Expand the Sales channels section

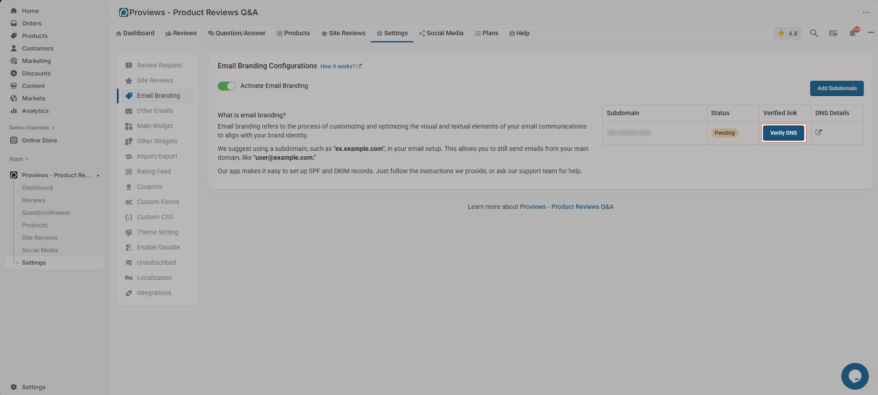click(32, 127)
